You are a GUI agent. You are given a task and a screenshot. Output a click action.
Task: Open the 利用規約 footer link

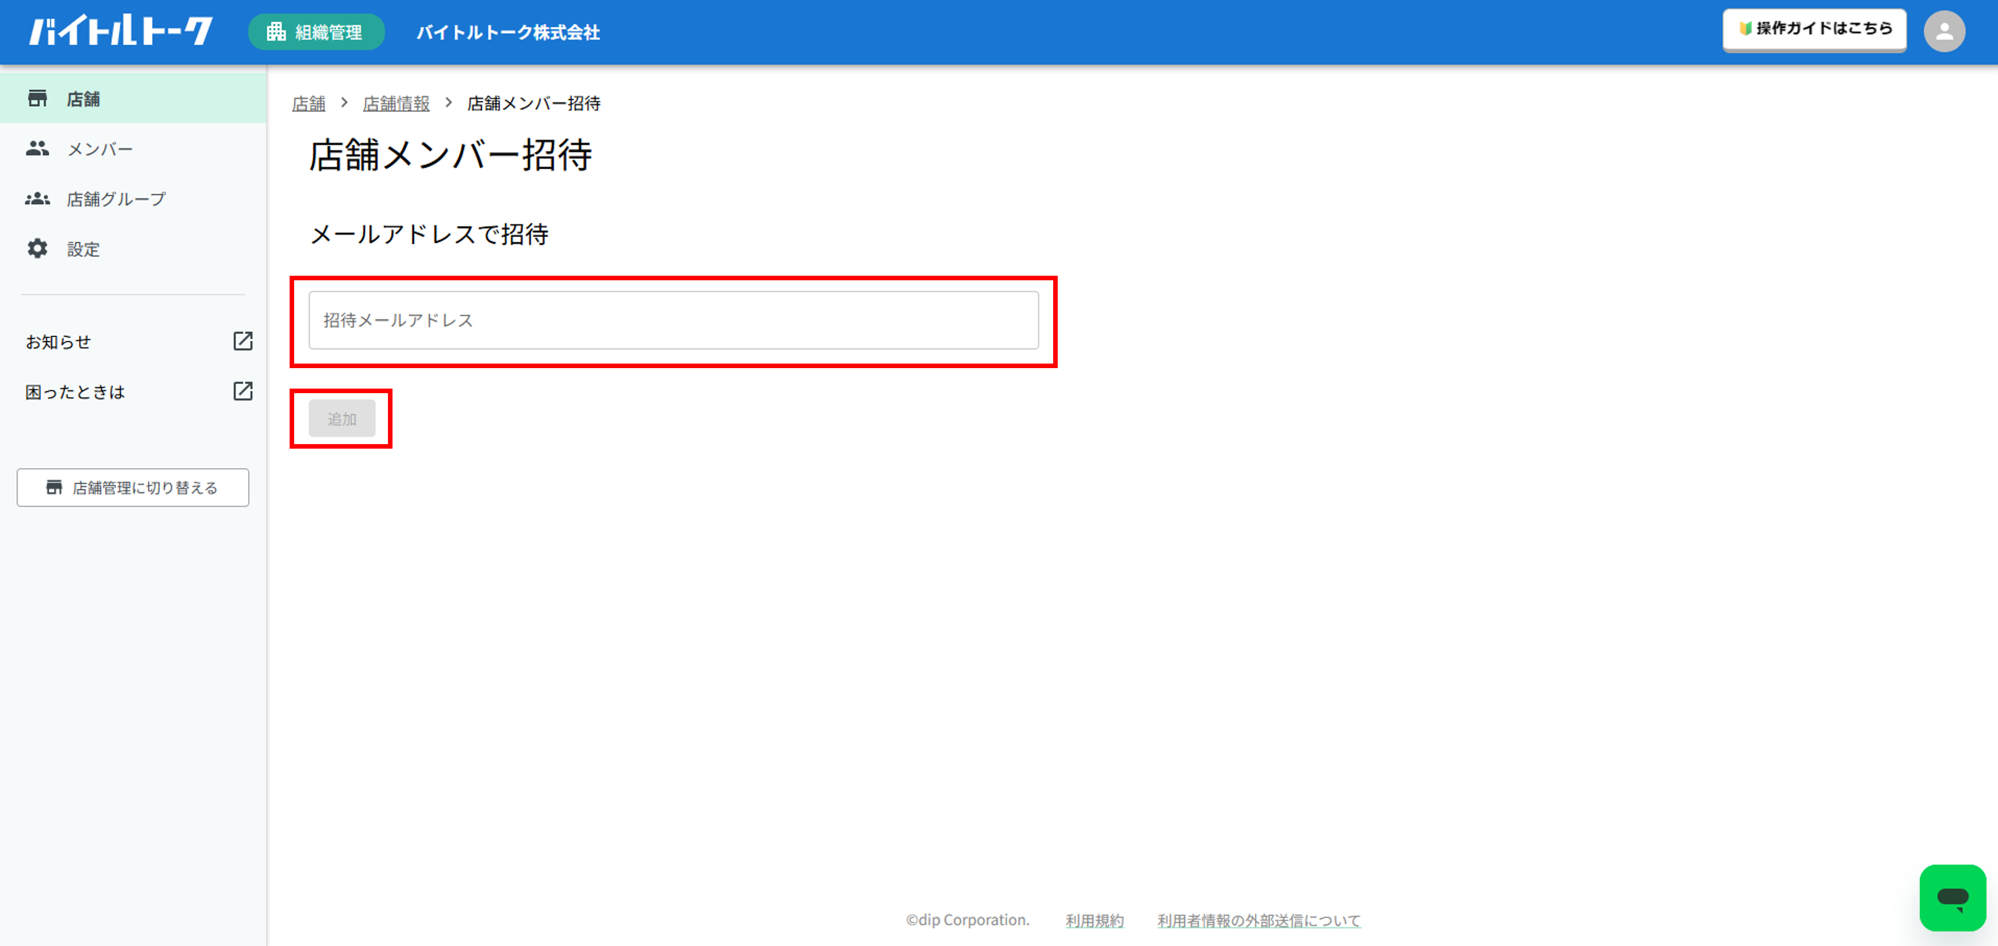tap(1095, 921)
